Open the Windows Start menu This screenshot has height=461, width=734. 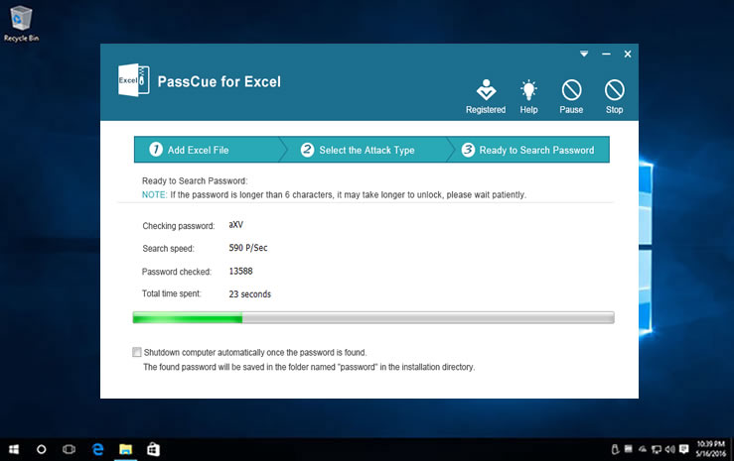point(14,449)
